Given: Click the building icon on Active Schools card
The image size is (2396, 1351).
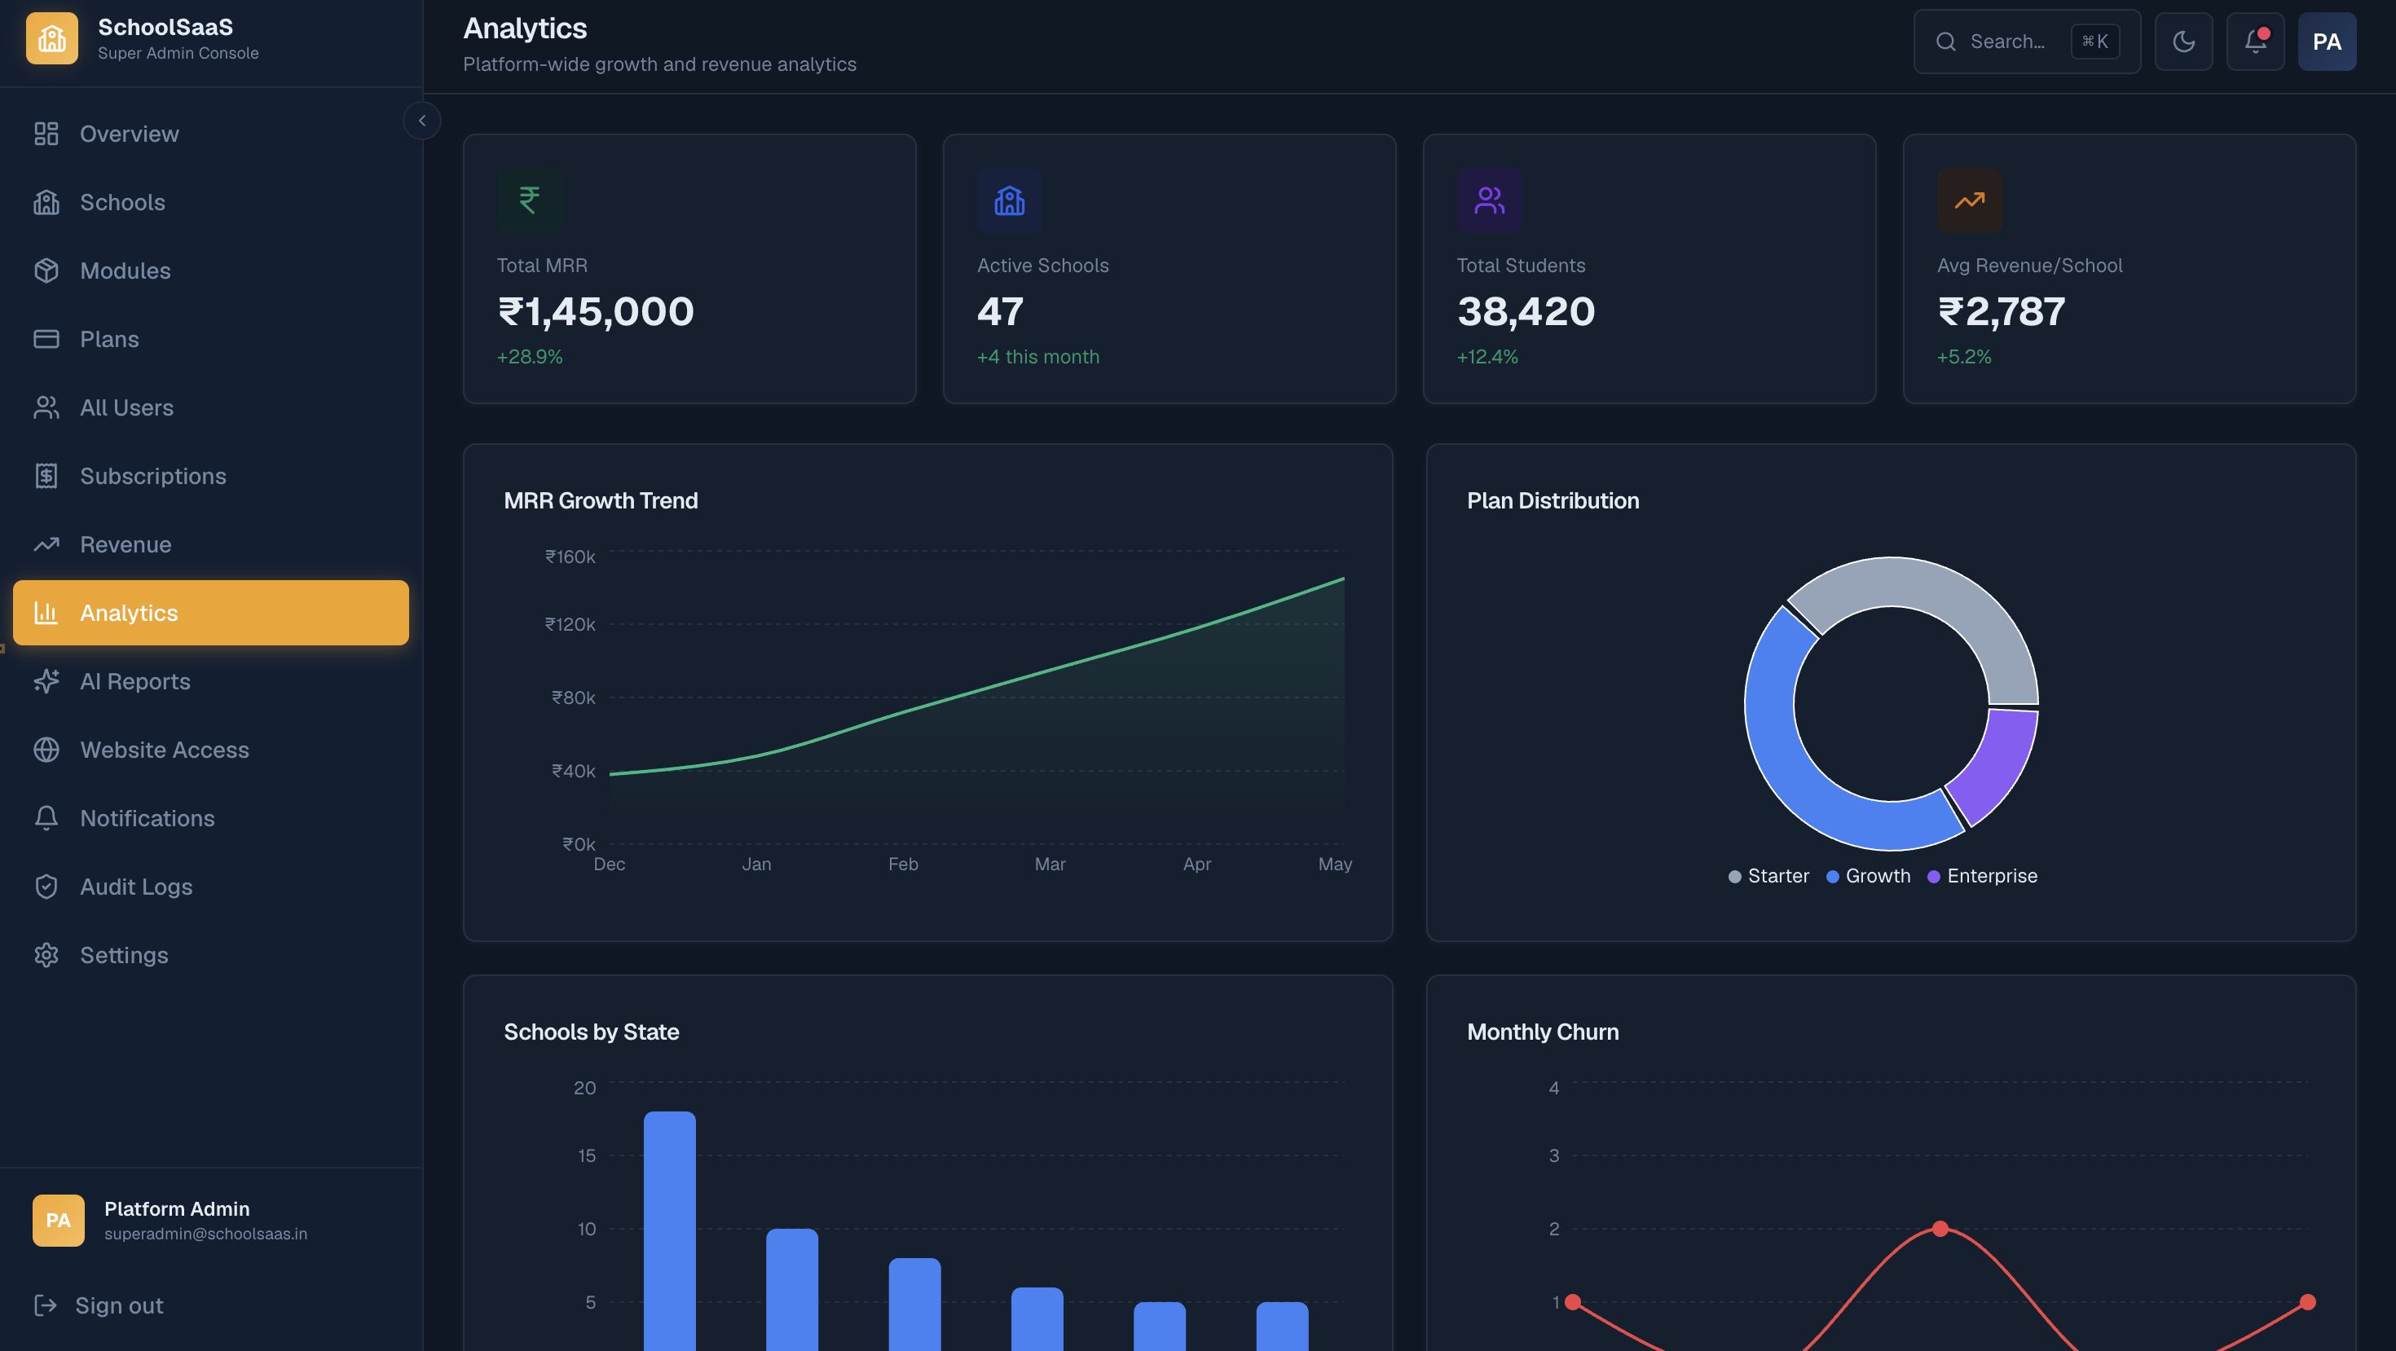Looking at the screenshot, I should coord(1009,200).
